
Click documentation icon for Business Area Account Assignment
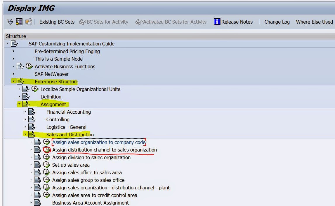click(38, 203)
